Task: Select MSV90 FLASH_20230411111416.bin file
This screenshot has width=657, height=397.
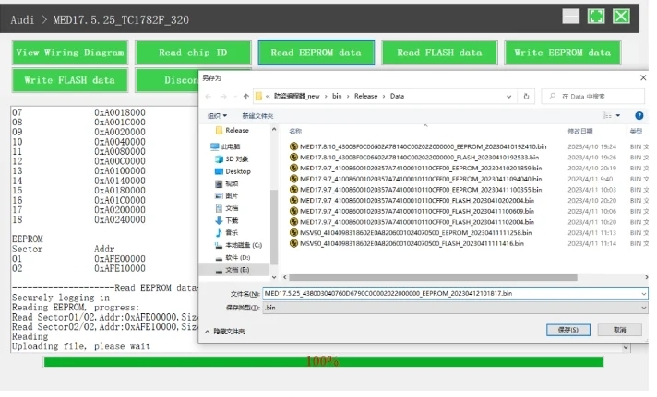Action: (406, 244)
